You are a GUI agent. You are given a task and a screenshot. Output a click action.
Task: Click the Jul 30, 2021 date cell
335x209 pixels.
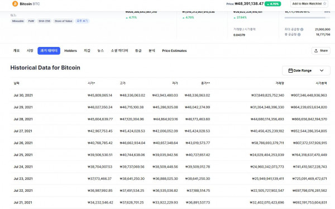click(23, 96)
